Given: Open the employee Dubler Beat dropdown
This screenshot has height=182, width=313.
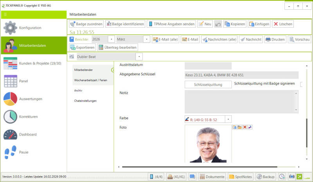Looking at the screenshot, I should tap(139, 57).
